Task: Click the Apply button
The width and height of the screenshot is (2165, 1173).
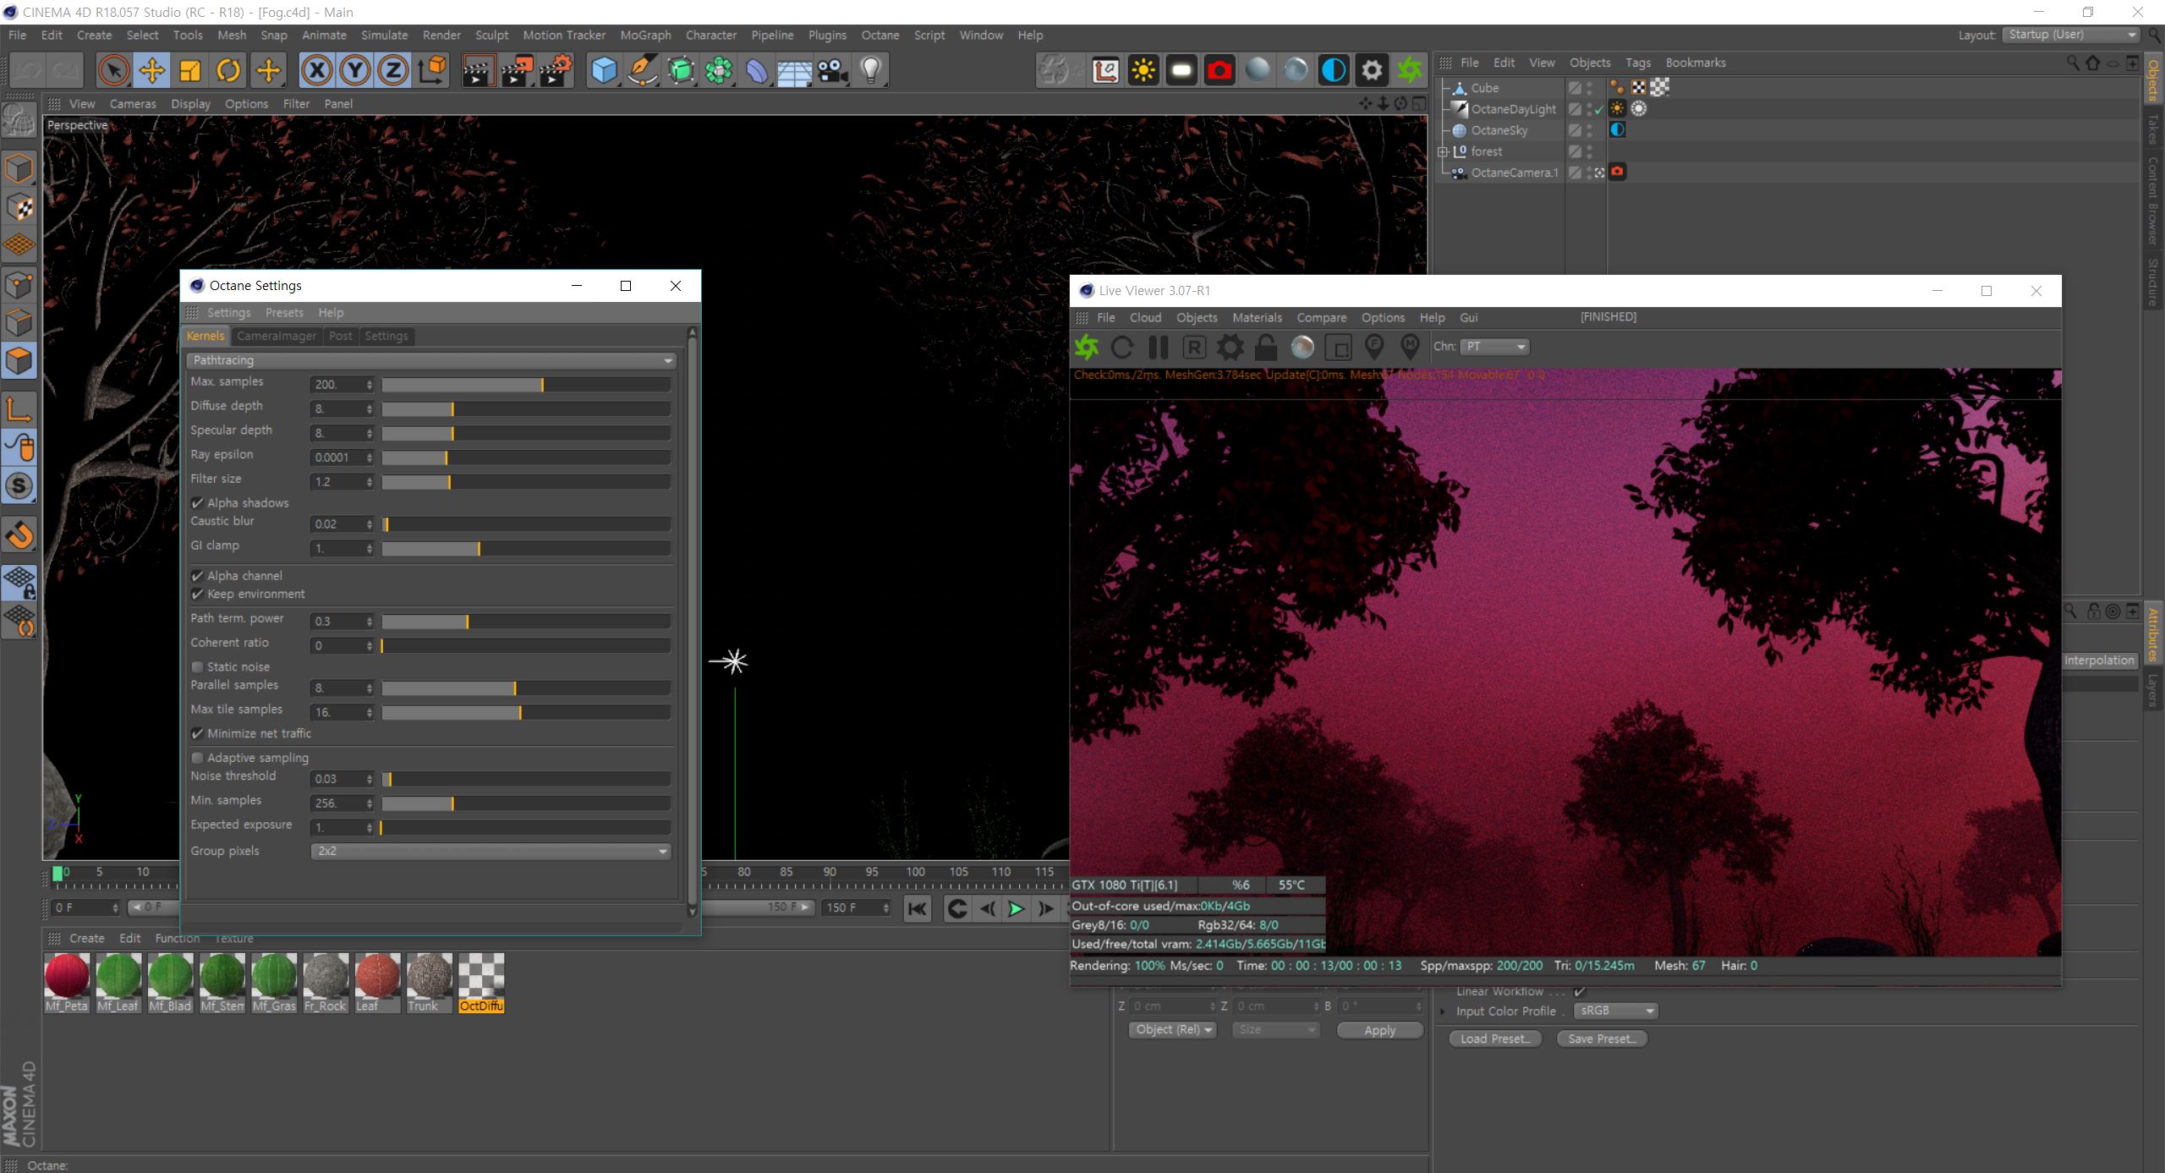Action: [1379, 1030]
